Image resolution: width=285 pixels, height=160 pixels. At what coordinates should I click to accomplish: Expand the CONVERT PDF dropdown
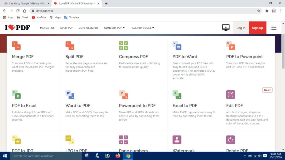pyautogui.click(x=114, y=28)
